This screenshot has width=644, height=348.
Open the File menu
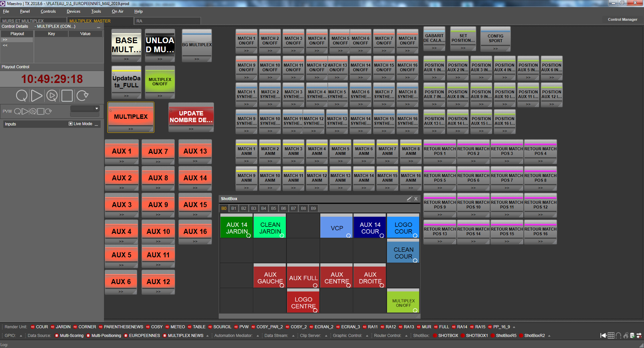(x=6, y=11)
